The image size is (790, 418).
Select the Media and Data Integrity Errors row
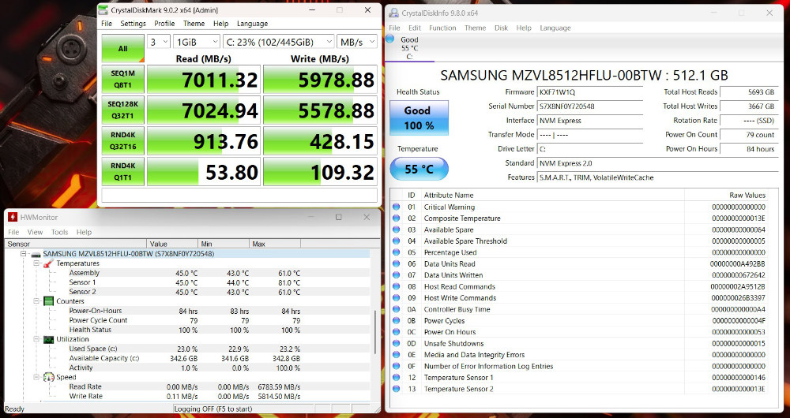coord(579,355)
